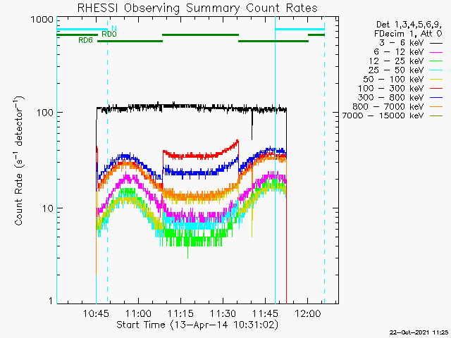Click the cyan legend line for 25-50 keV

pyautogui.click(x=436, y=70)
